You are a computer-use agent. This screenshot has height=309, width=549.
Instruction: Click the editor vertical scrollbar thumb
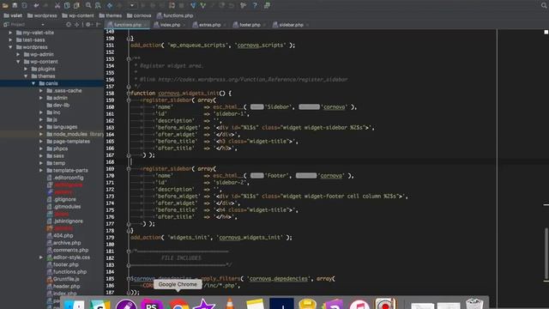coord(546,254)
